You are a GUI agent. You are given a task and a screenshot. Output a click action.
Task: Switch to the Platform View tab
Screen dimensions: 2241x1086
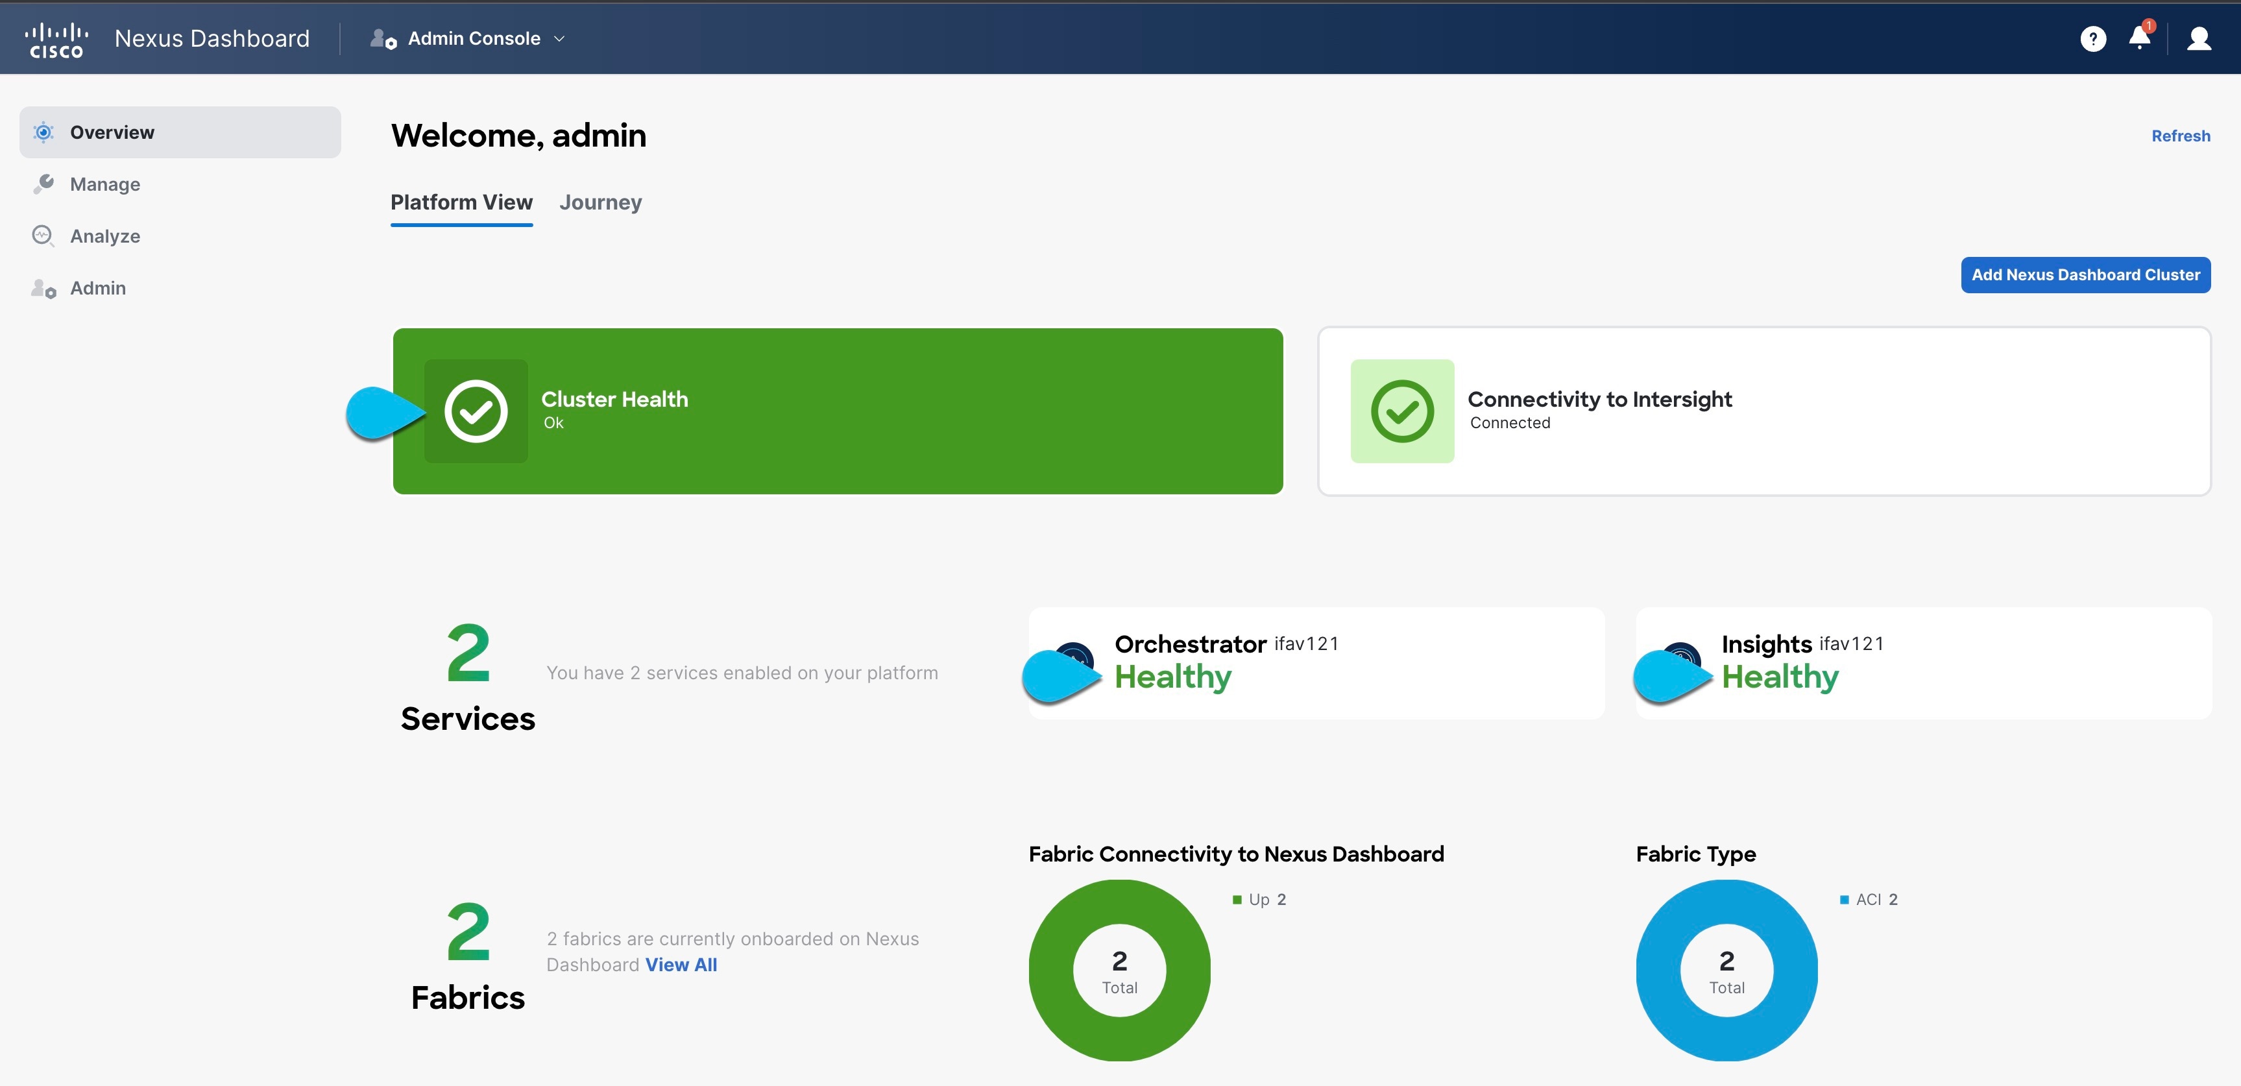[x=461, y=203]
